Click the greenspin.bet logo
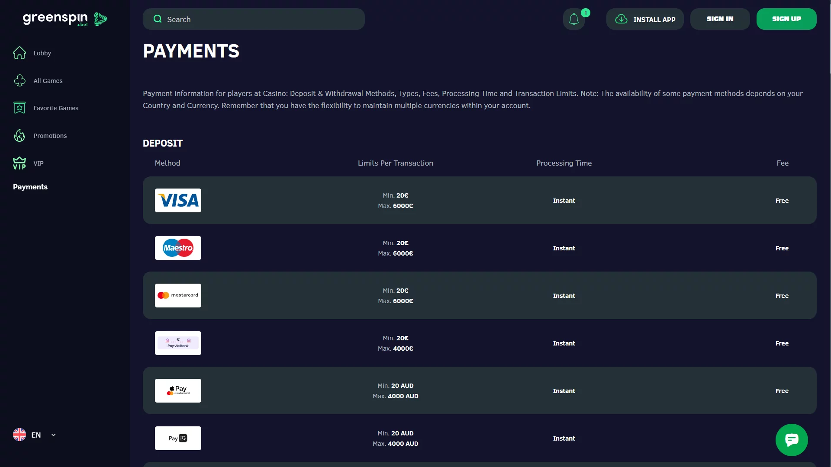Image resolution: width=831 pixels, height=467 pixels. coord(65,19)
